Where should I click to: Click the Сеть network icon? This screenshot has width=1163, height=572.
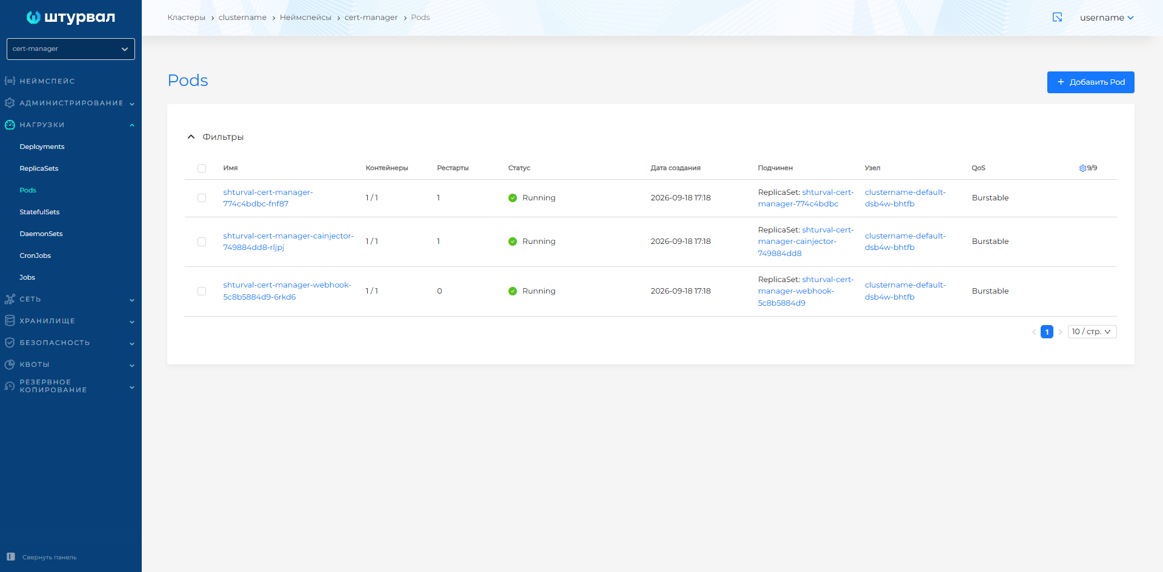pyautogui.click(x=10, y=299)
